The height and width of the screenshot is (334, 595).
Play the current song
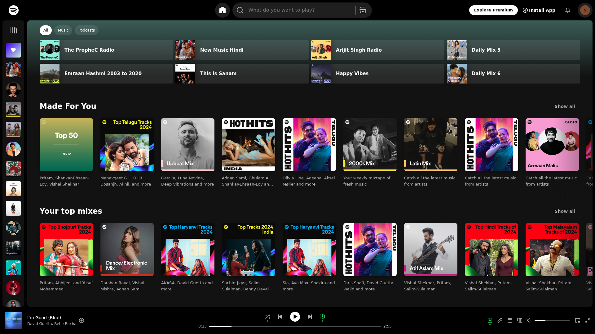(295, 317)
